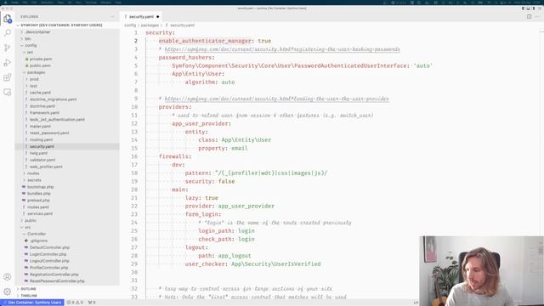Open the Explorer view in activity bar

click(8, 19)
